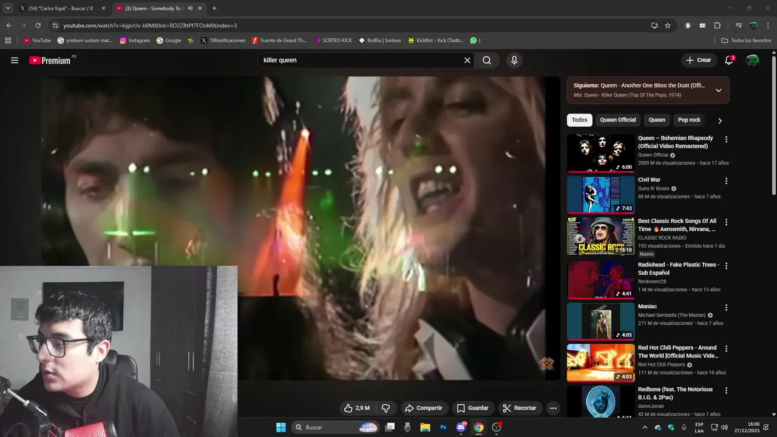Image resolution: width=777 pixels, height=437 pixels.
Task: Open options for Bohemian Rhapsody video
Action: click(726, 140)
